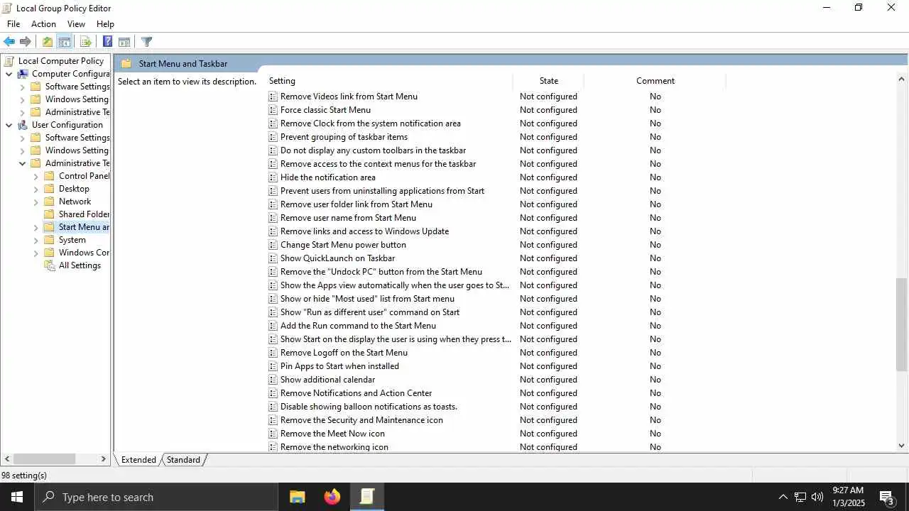Click policy icon beside Remove the Meet Now icon

pos(273,434)
